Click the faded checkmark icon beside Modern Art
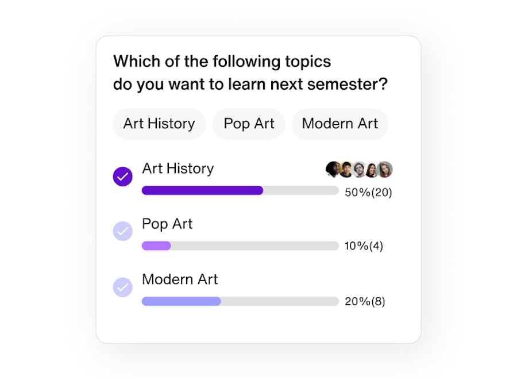The width and height of the screenshot is (517, 379). coord(122,287)
